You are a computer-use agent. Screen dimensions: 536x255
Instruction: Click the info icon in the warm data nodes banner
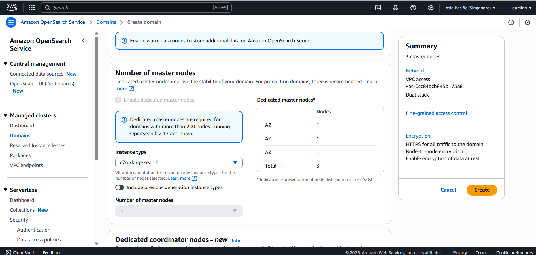tap(124, 41)
